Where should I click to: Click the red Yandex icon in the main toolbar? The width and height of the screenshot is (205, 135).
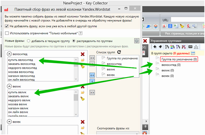click(x=164, y=26)
